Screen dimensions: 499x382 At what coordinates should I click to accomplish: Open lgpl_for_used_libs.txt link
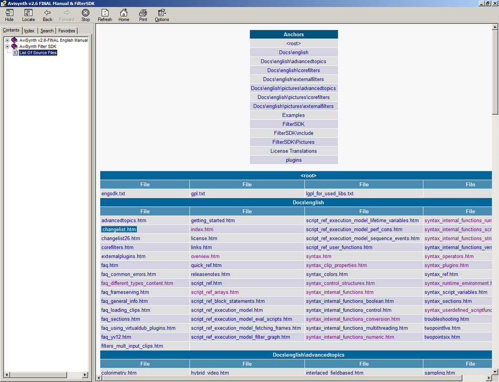(x=329, y=193)
